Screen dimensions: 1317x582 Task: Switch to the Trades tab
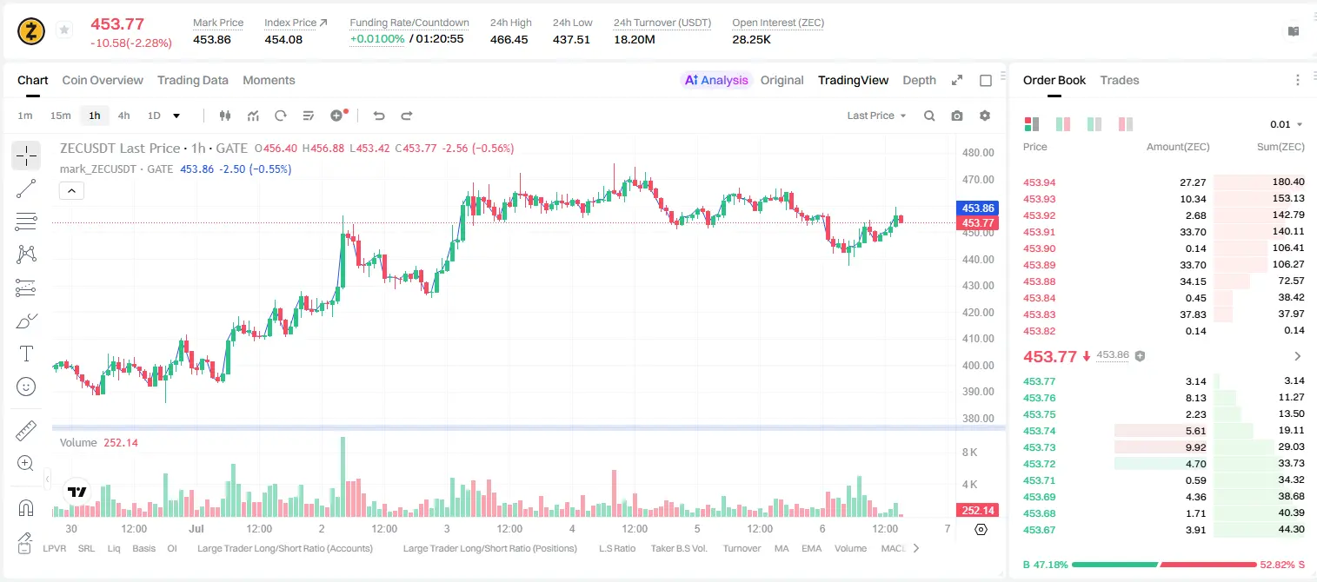pyautogui.click(x=1120, y=80)
